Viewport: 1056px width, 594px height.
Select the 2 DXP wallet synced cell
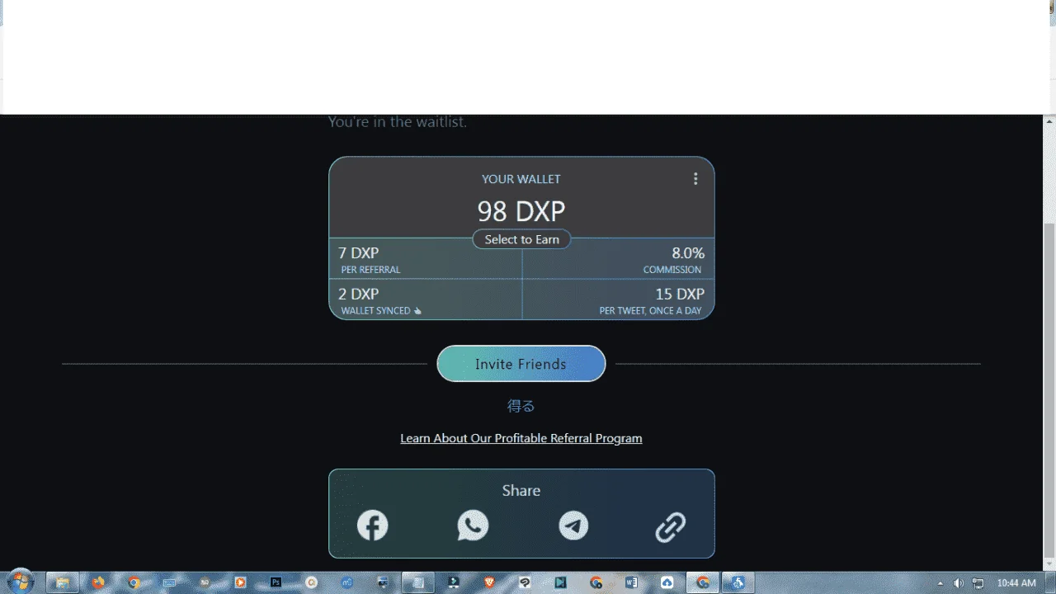click(x=426, y=299)
